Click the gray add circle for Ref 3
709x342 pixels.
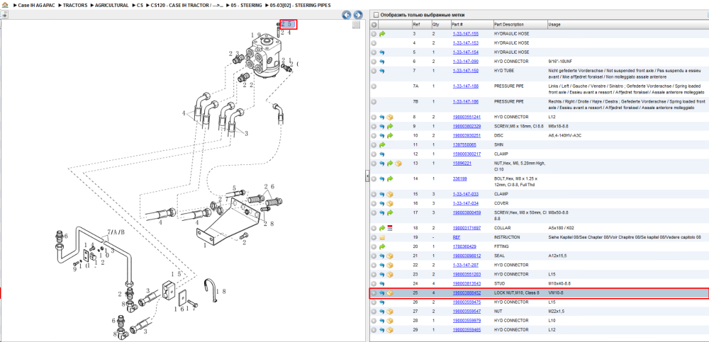coord(374,34)
